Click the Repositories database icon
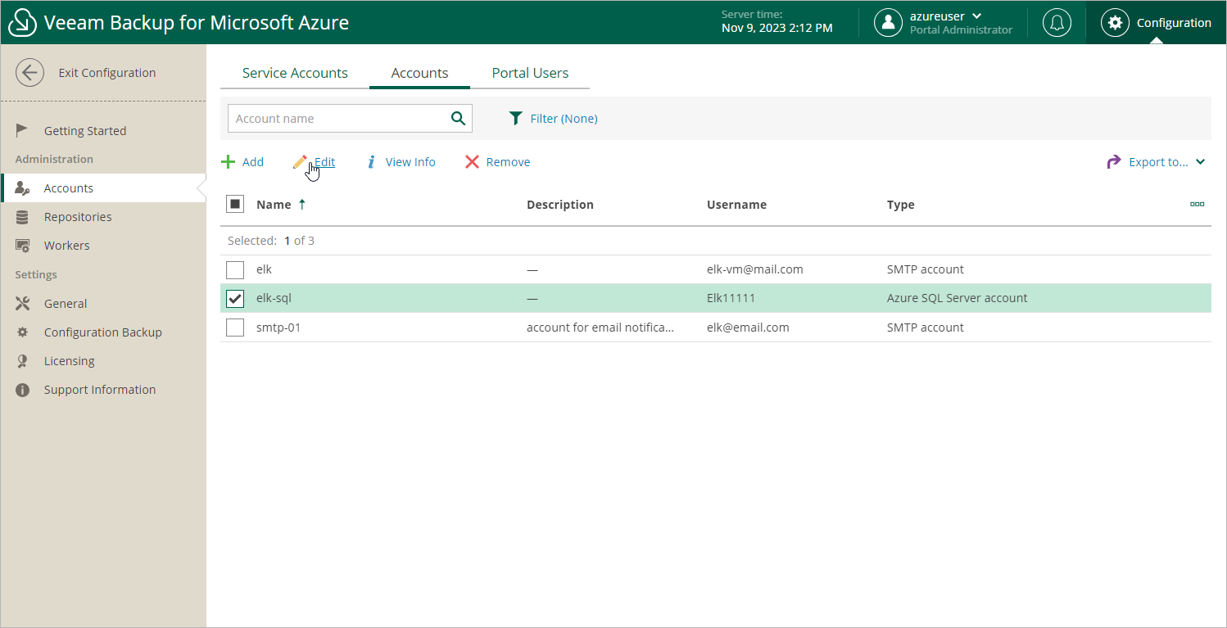Viewport: 1227px width, 628px height. click(23, 217)
